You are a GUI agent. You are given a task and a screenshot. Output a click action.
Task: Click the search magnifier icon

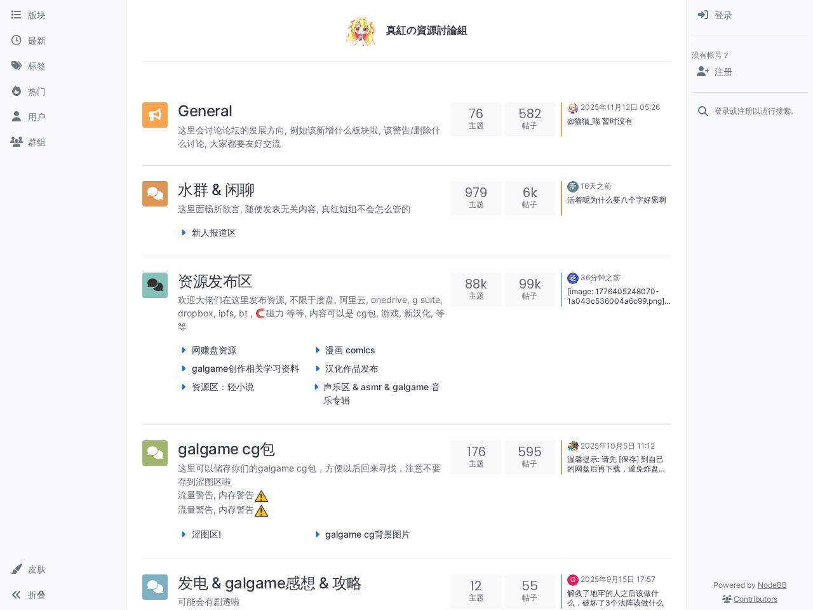click(x=702, y=111)
